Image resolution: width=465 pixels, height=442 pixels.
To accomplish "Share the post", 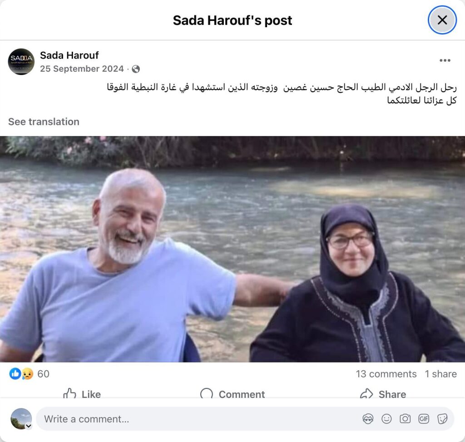I will pyautogui.click(x=383, y=394).
